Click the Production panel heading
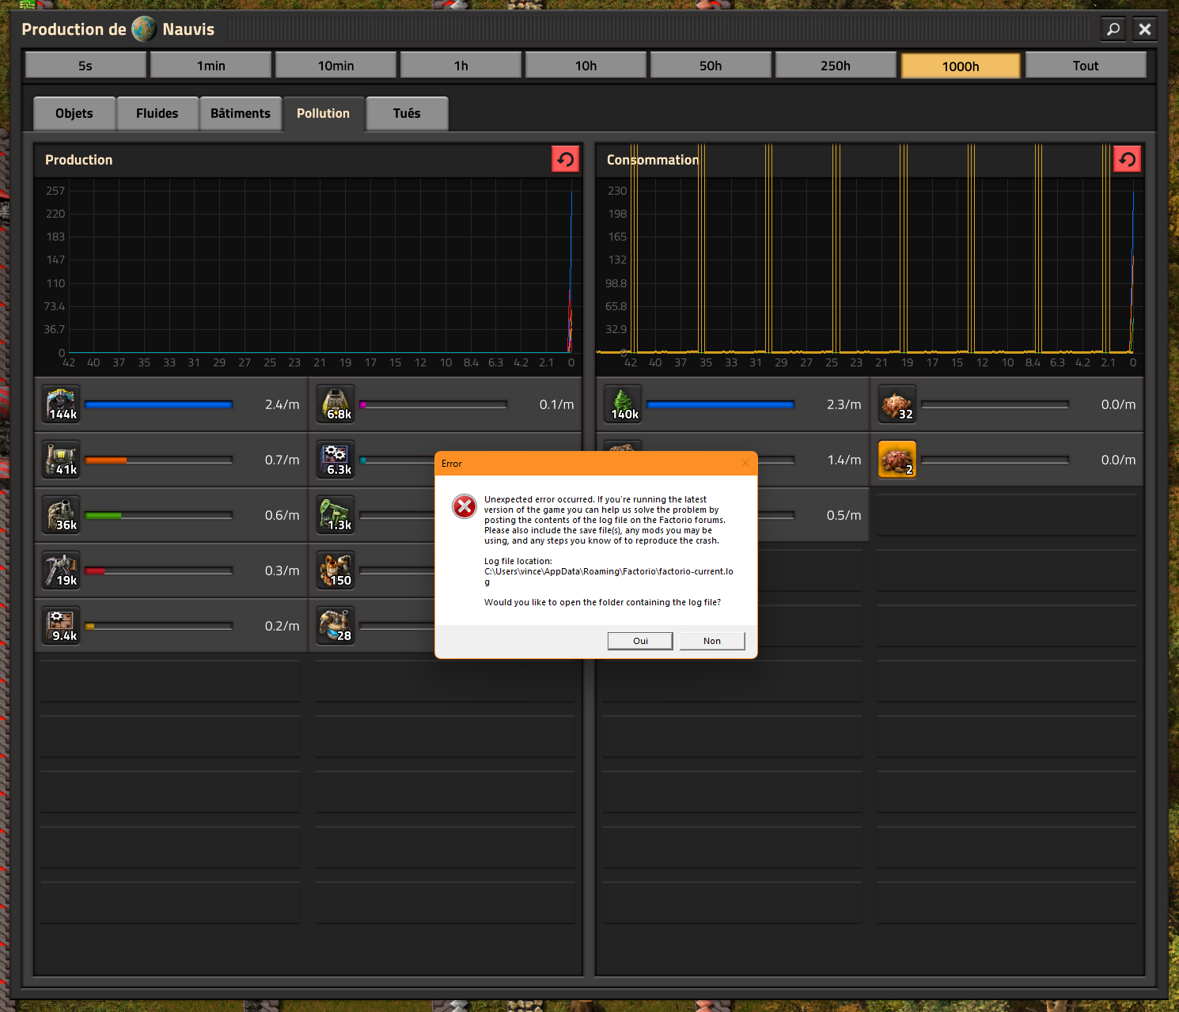Viewport: 1179px width, 1012px height. pos(78,160)
